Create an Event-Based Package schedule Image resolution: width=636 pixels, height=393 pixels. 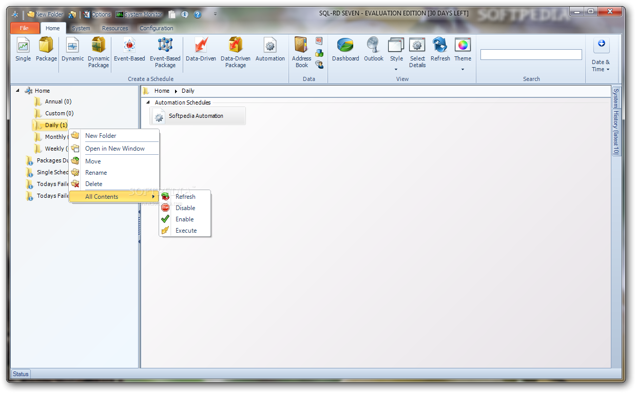coord(165,53)
